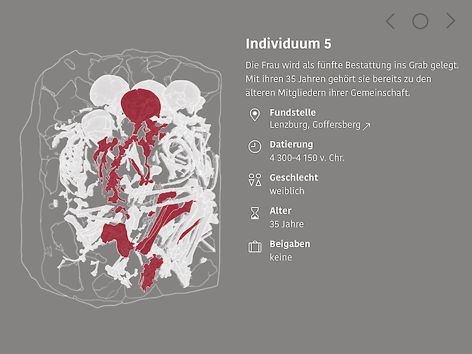Click the Datierung label
472x354 pixels.
pyautogui.click(x=291, y=144)
